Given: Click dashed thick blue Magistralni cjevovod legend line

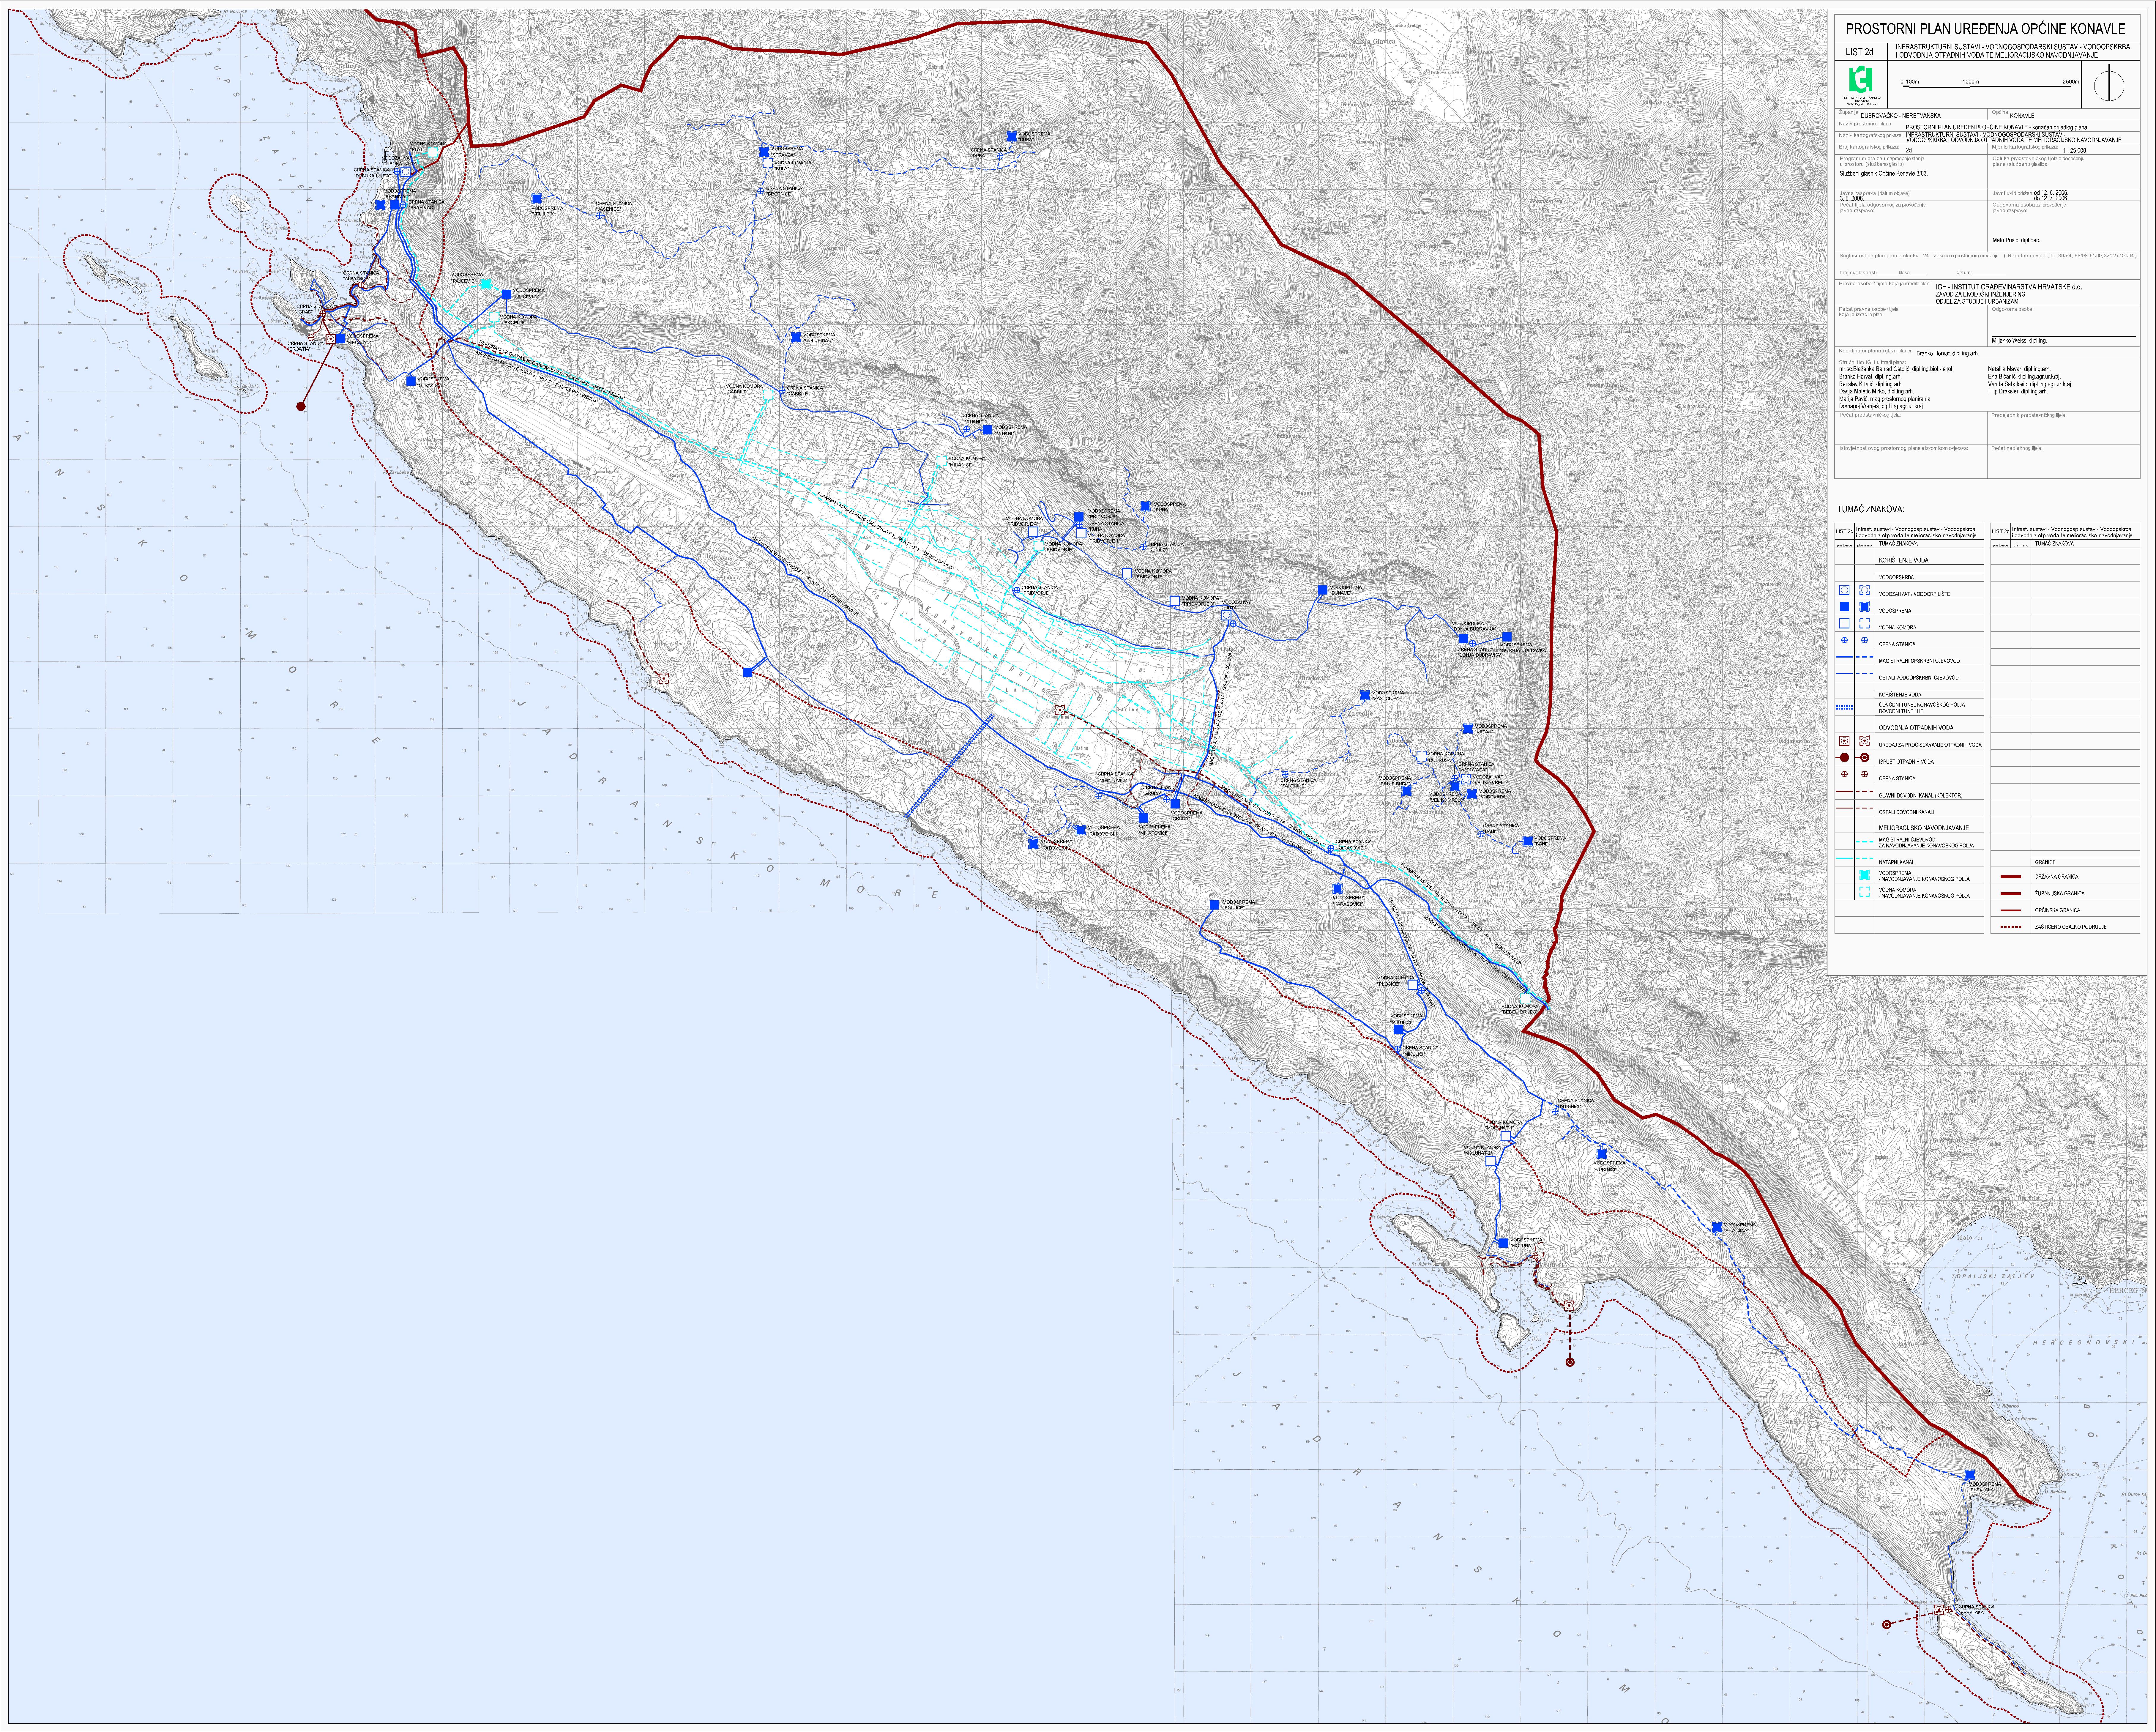Looking at the screenshot, I should point(1865,657).
